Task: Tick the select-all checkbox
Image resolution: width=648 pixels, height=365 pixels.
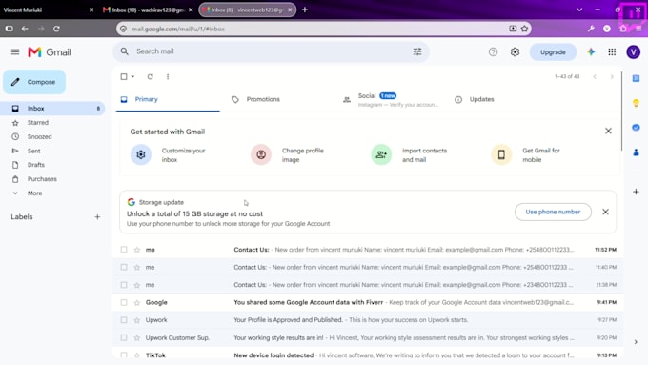Action: click(124, 76)
